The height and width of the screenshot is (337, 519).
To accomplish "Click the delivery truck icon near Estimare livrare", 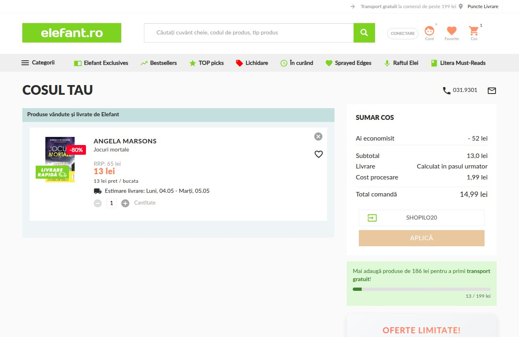I will tap(98, 191).
